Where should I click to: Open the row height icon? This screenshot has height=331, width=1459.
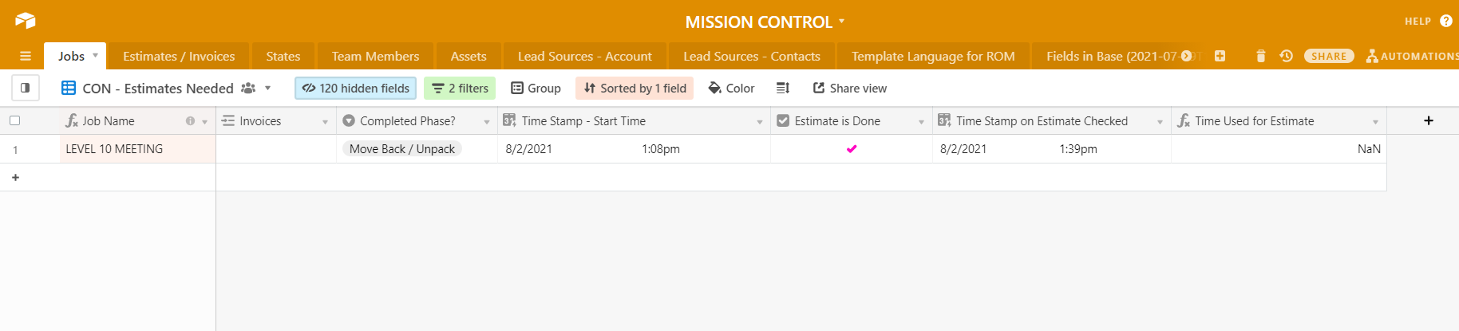coord(783,88)
